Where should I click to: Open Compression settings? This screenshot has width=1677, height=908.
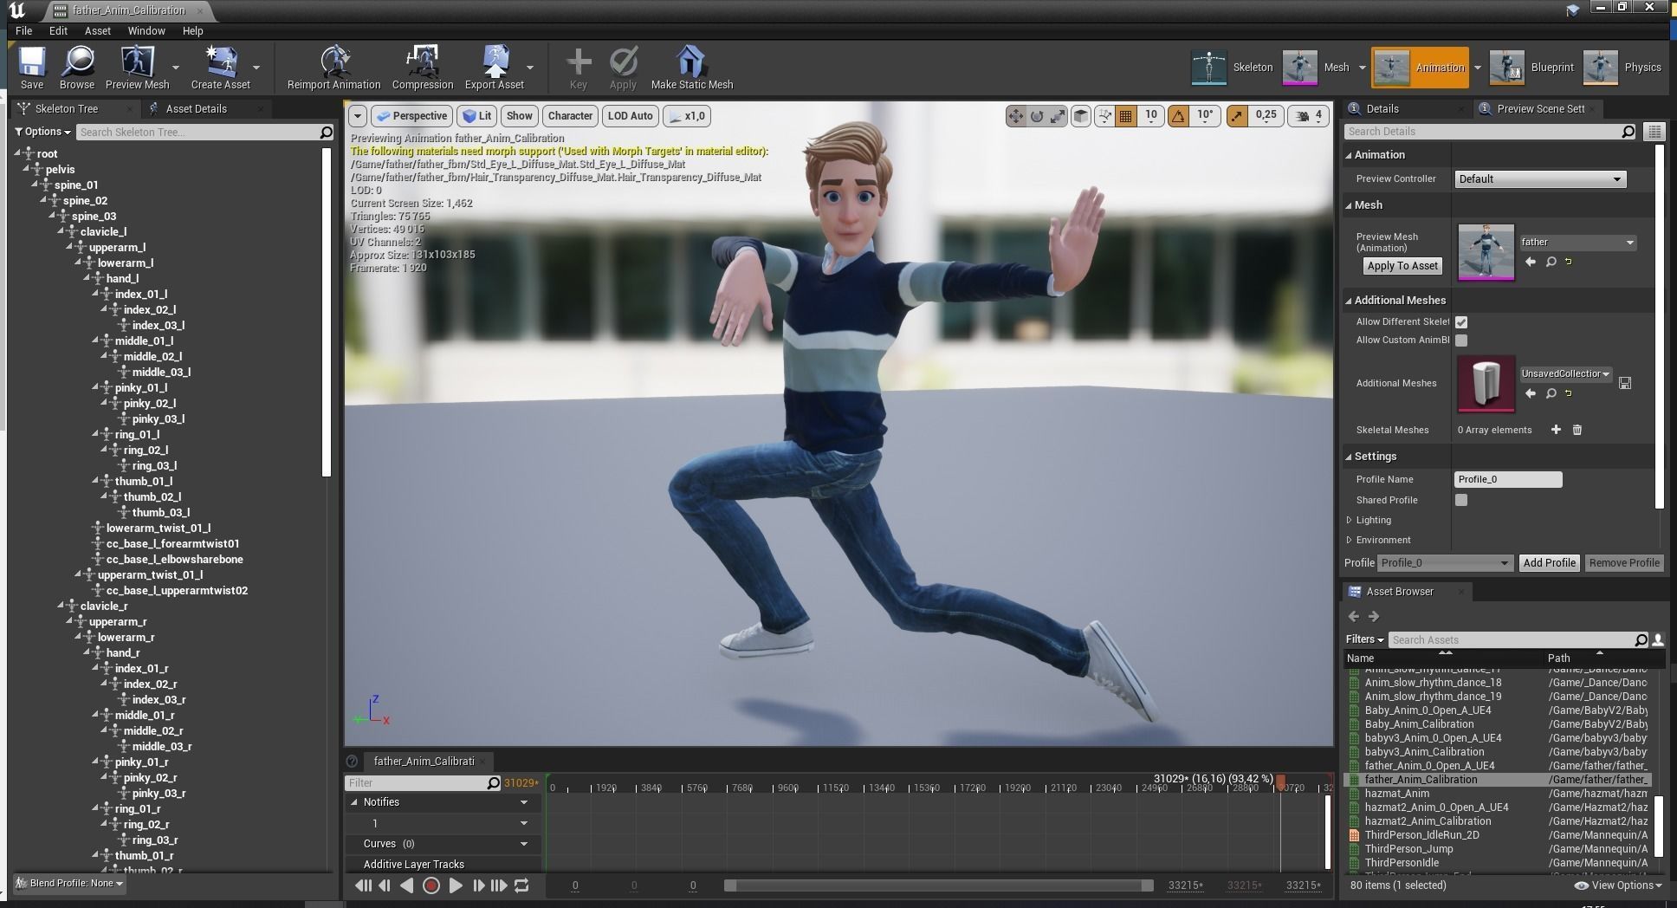click(x=422, y=68)
